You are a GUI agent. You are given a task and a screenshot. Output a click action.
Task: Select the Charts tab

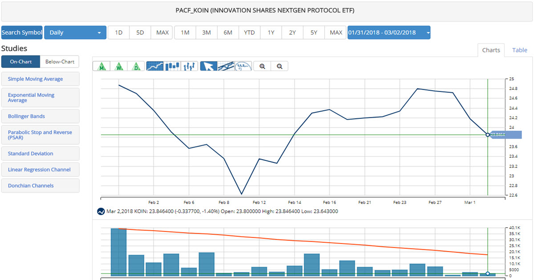pyautogui.click(x=491, y=50)
